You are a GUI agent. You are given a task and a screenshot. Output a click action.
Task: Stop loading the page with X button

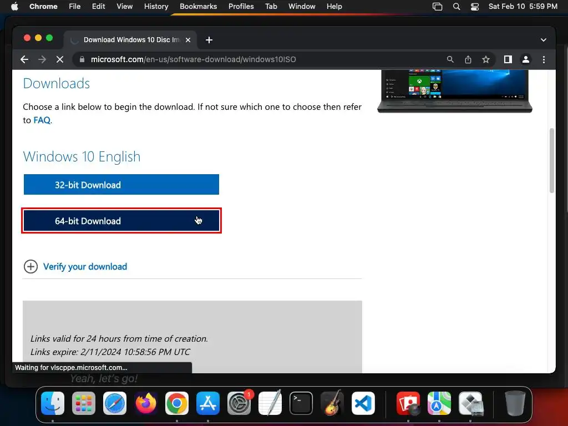pos(60,59)
